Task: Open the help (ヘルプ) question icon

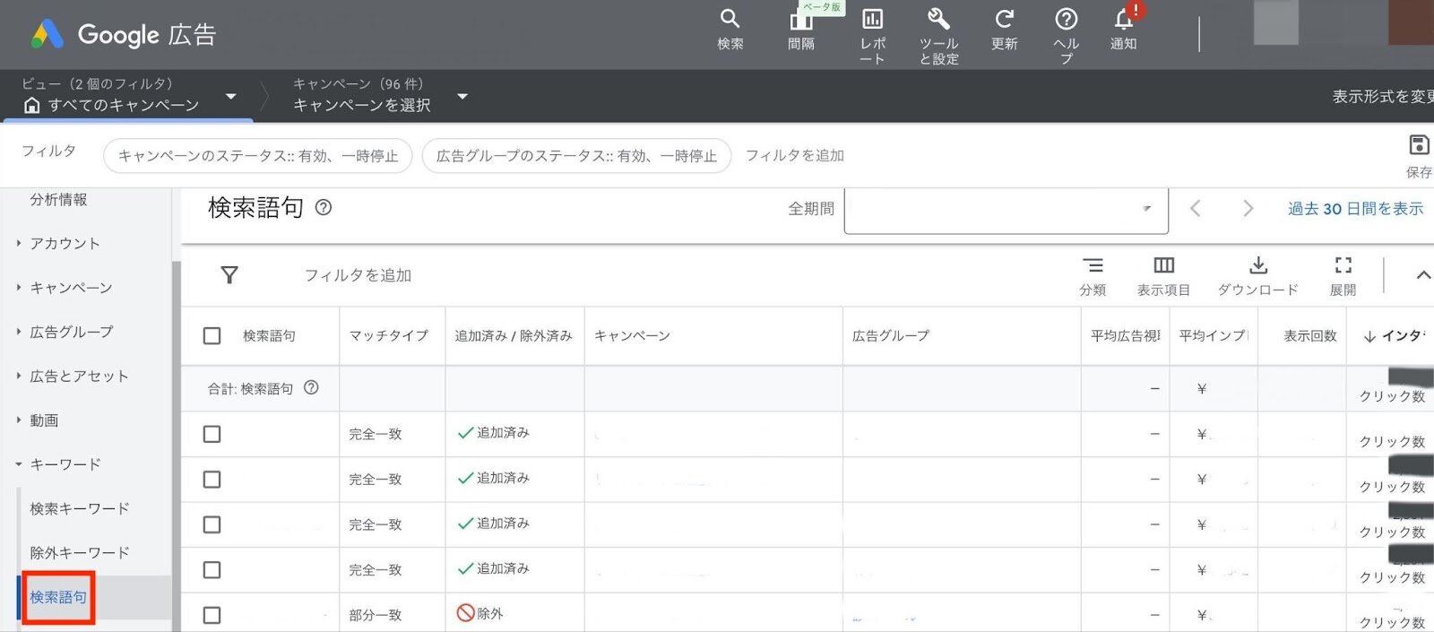Action: (1066, 20)
